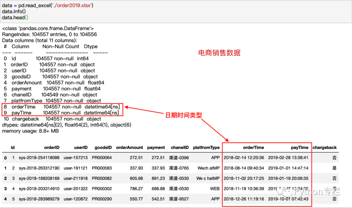Screen dimensions: 352x208
Task: Click cell user-211918
Action: 76,178
